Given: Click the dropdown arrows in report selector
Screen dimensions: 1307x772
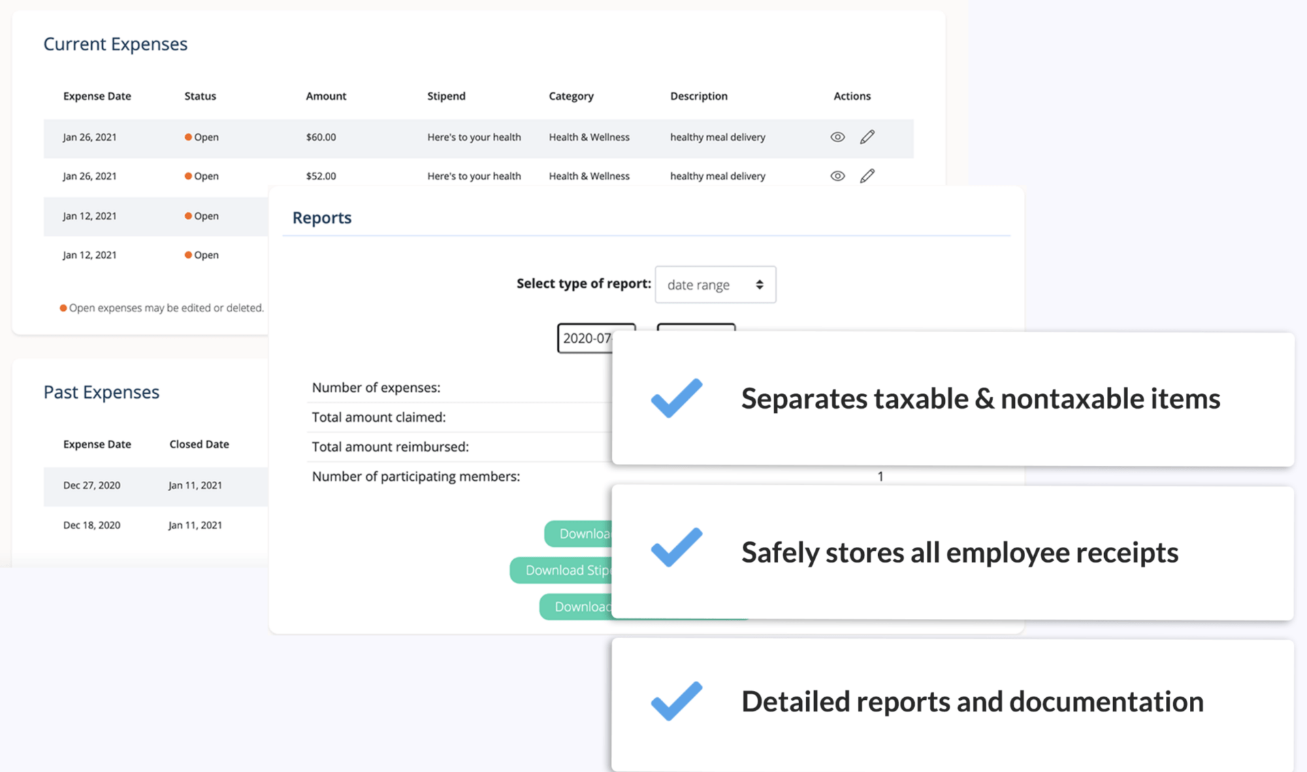Looking at the screenshot, I should 759,284.
